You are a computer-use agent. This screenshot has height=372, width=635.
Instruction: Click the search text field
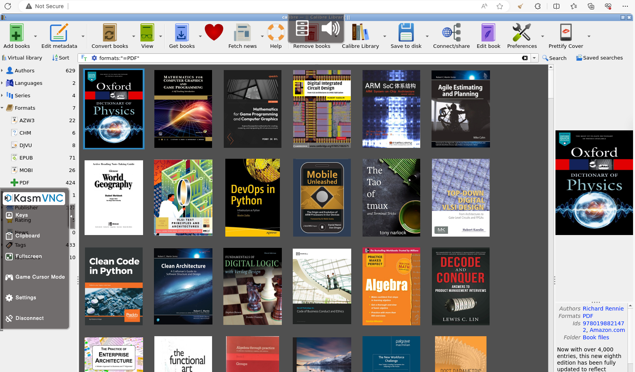[x=310, y=58]
